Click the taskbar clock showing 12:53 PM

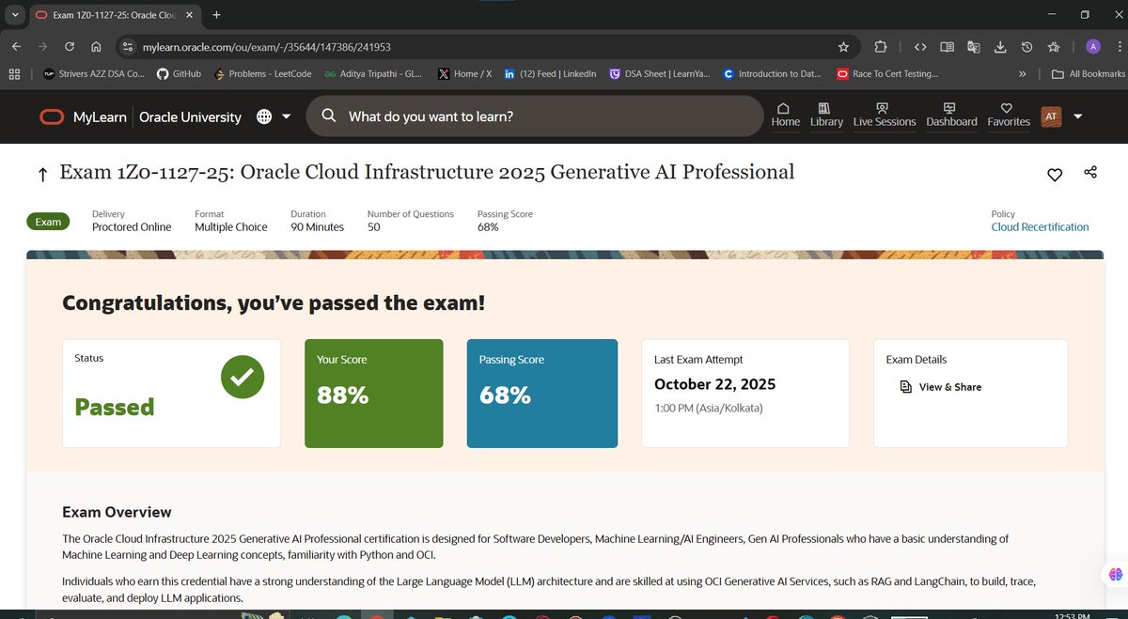click(1073, 614)
